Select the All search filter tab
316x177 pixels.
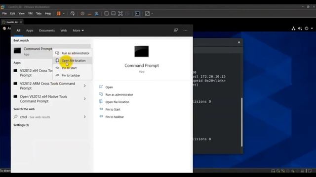click(x=18, y=30)
